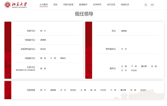
Task: Open 乔杰 beside 常务副校长
Action: point(124,49)
